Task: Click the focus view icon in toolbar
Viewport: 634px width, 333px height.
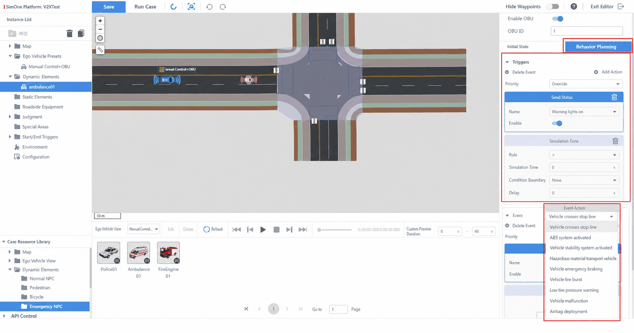Action: coord(191,7)
